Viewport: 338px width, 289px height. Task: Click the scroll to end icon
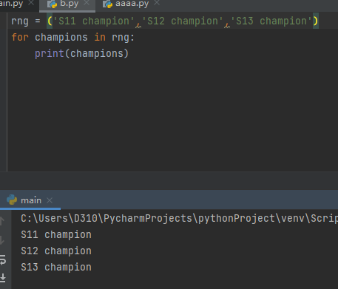click(3, 277)
